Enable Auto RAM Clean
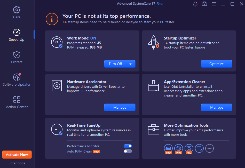The image size is (245, 168). [128, 151]
